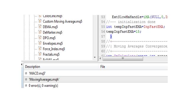The image size is (189, 106).
Task: Click the Fractals.mq5 file icon
Action: [40, 54]
